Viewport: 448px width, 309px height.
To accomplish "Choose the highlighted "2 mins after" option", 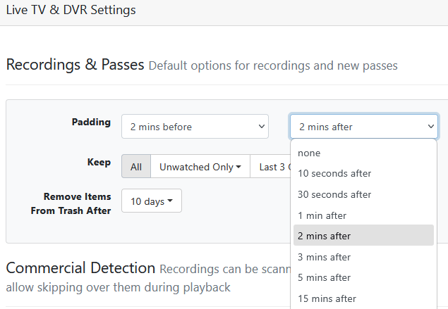I will click(325, 236).
